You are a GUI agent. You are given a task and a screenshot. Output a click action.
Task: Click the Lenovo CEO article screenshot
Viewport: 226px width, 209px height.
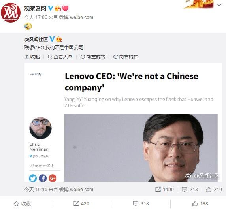(x=123, y=122)
